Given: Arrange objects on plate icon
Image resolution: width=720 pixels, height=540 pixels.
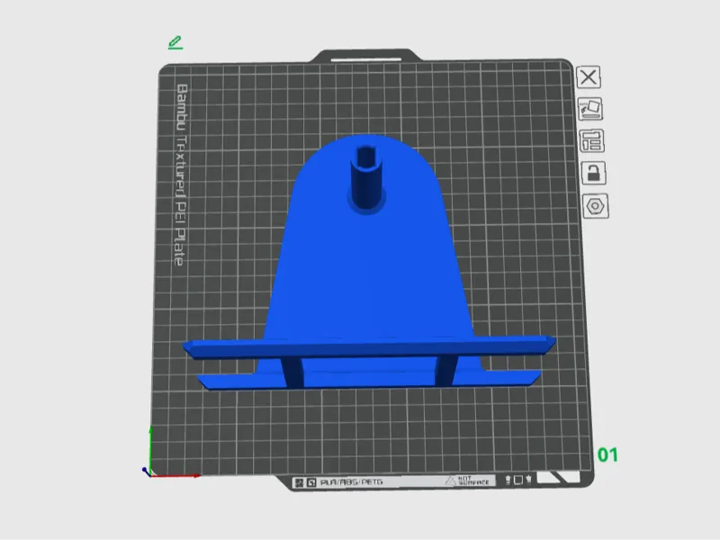Looking at the screenshot, I should [x=591, y=141].
